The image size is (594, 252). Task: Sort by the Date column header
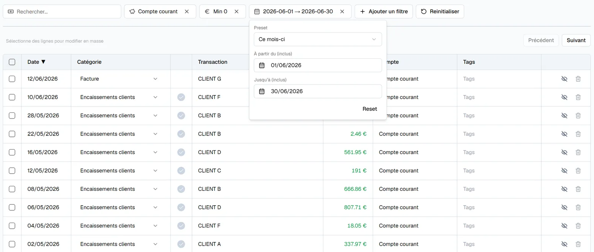point(36,62)
